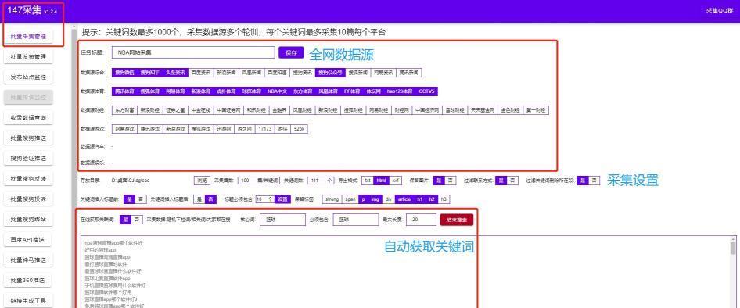Toggle the img tag in 保留标签
This screenshot has width=740, height=308.
pyautogui.click(x=375, y=199)
